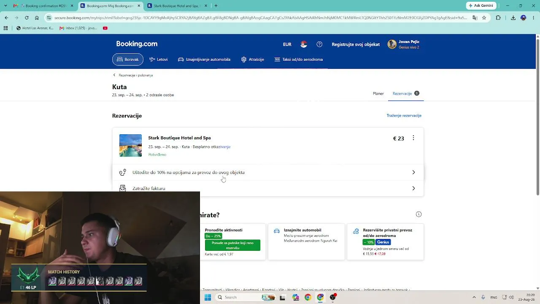Click the Ask Gemini button
The width and height of the screenshot is (540, 304).
[x=481, y=5]
